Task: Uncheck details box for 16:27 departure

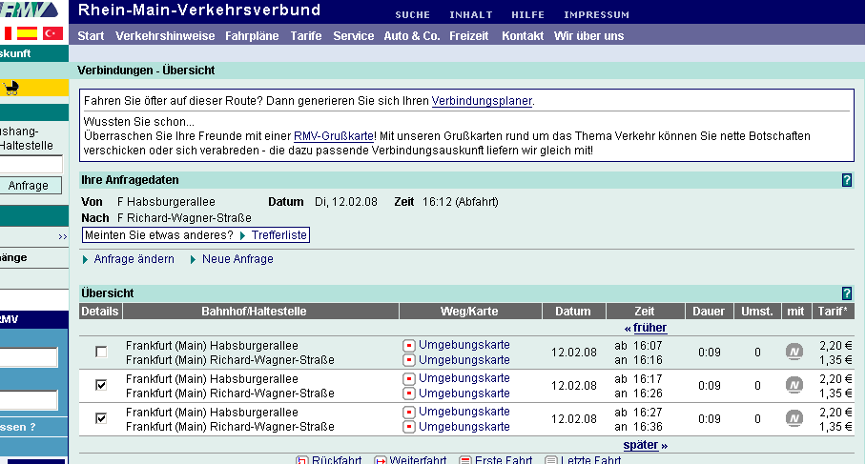Action: 101,418
